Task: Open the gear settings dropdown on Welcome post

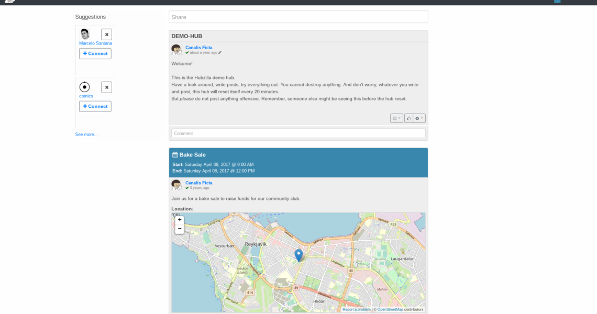Action: click(419, 118)
